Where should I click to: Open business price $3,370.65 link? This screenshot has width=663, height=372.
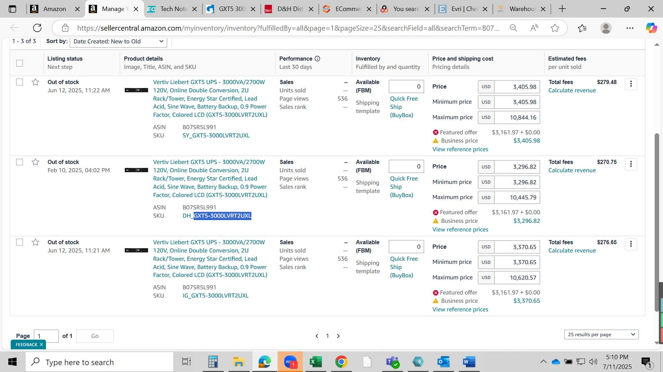tap(526, 301)
